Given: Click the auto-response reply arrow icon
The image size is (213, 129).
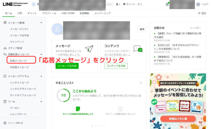Looking at the screenshot, I should (x=5, y=54).
